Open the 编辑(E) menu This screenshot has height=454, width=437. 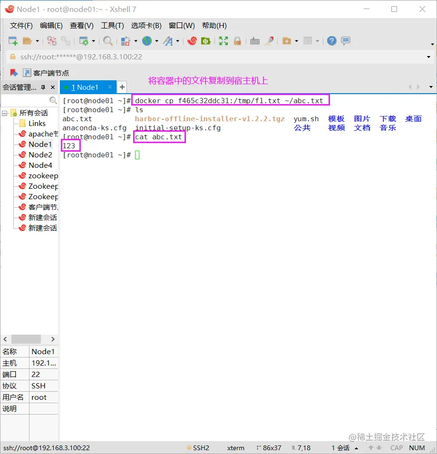click(x=51, y=26)
